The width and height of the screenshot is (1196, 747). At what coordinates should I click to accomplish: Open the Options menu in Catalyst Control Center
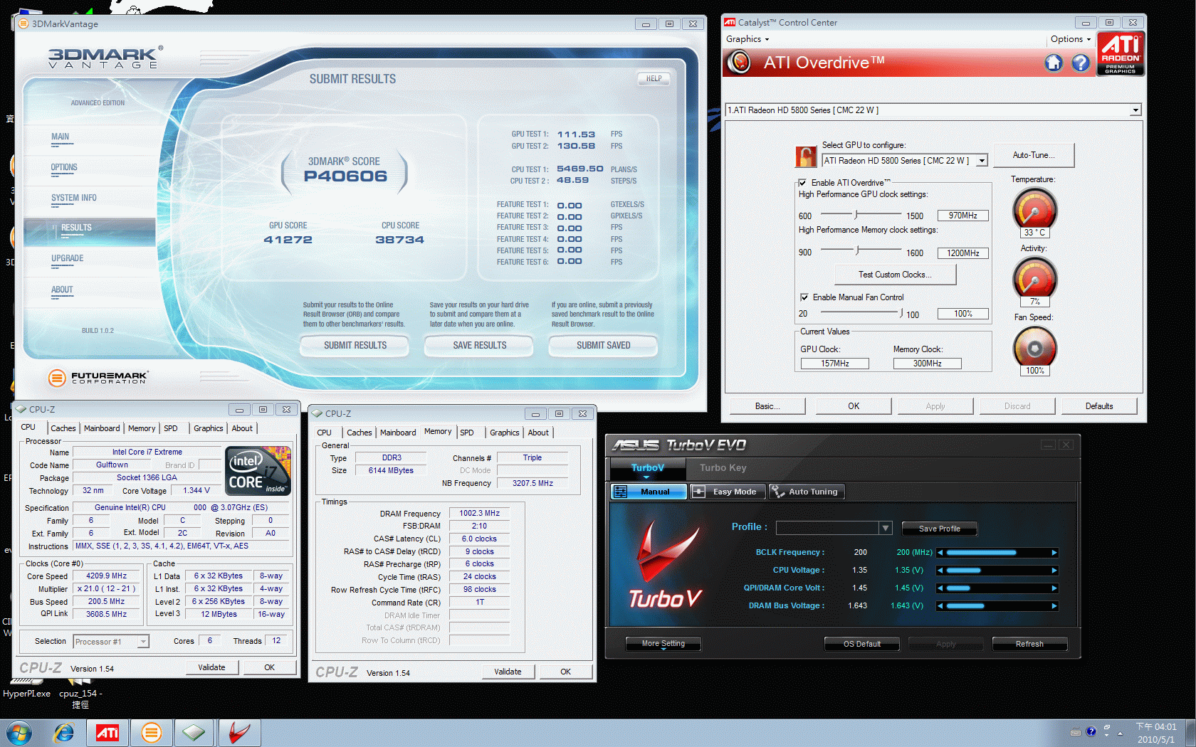point(1070,39)
